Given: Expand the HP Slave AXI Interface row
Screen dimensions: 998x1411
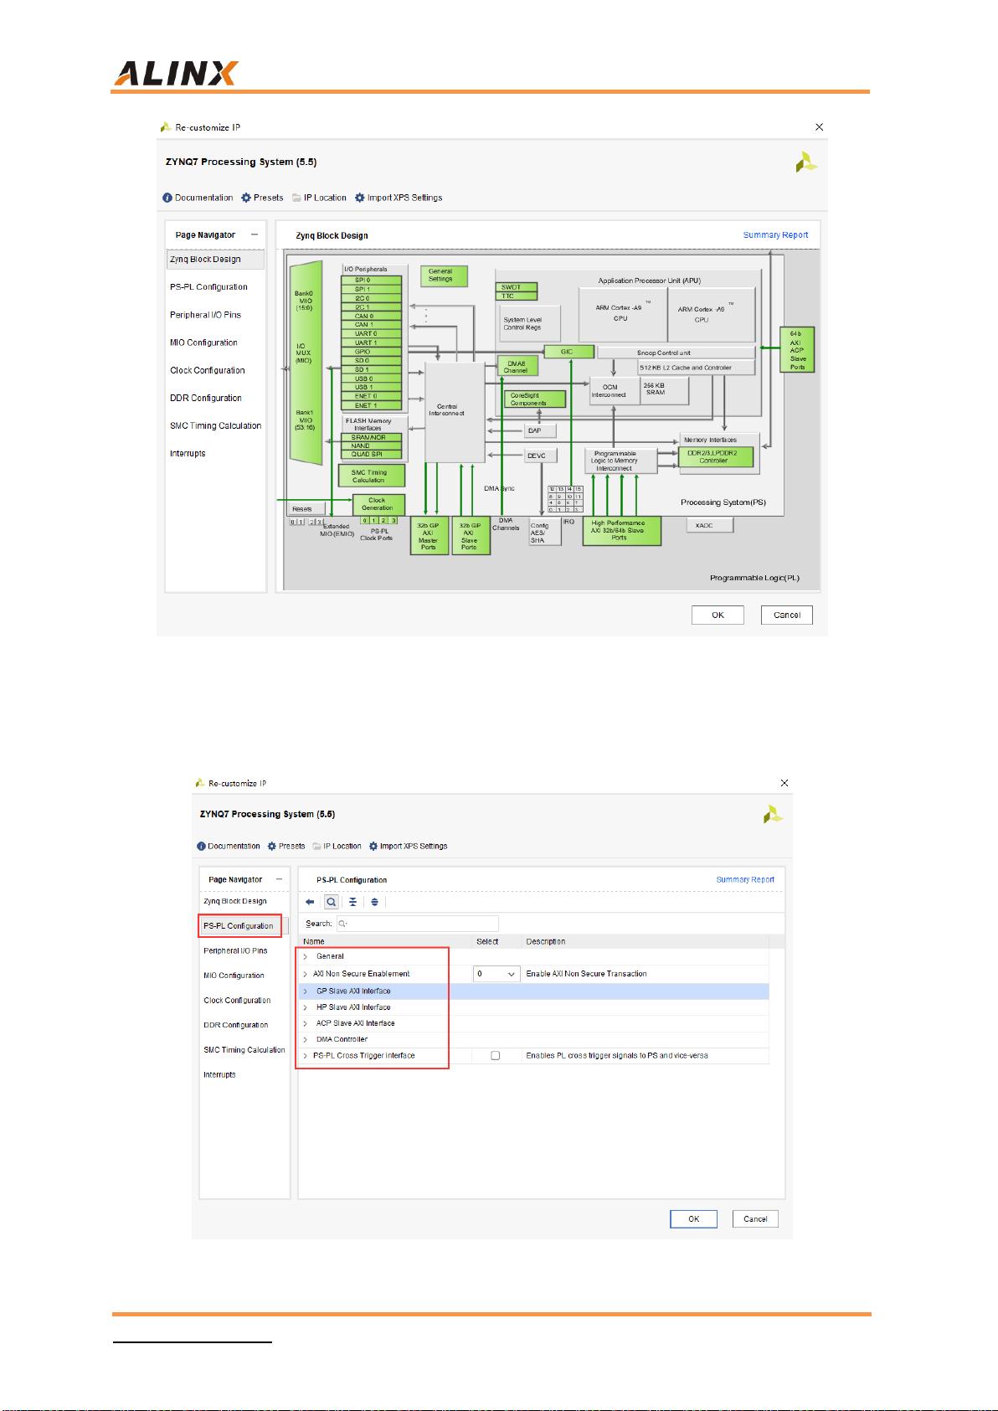Looking at the screenshot, I should tap(306, 1007).
